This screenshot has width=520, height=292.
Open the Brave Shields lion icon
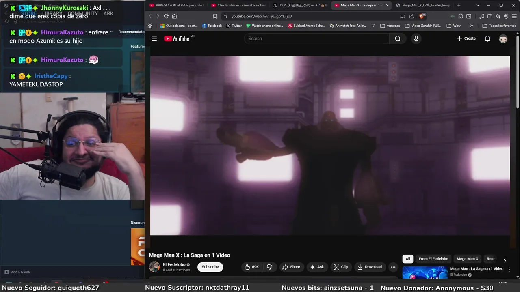pos(422,16)
